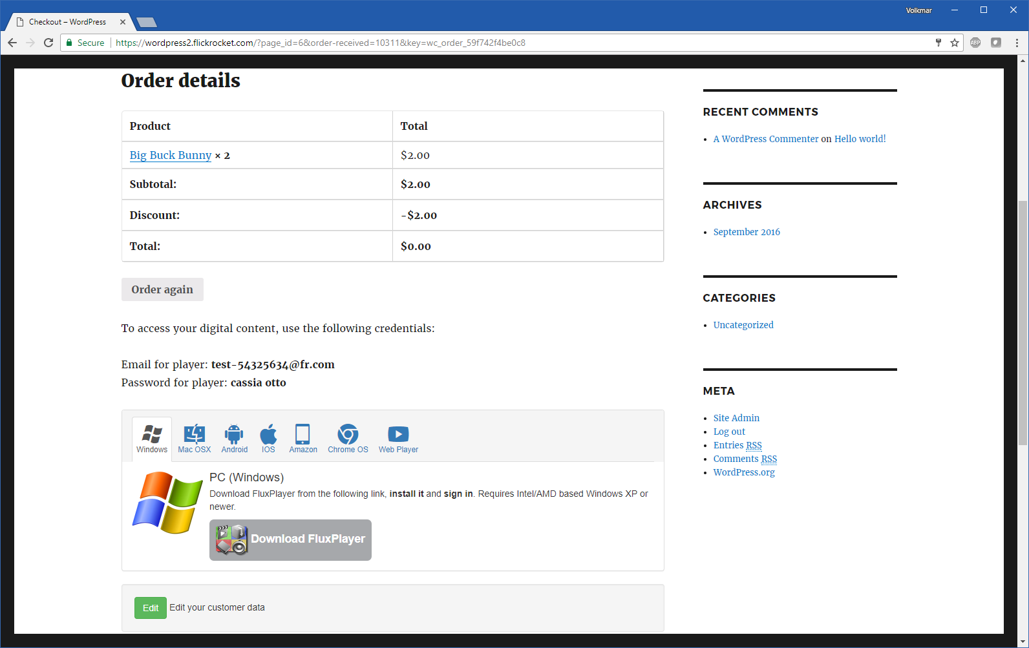Click the green Edit customer data button
This screenshot has height=648, width=1029.
150,608
